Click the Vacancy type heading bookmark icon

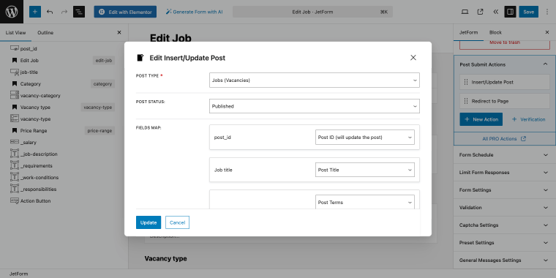(x=15, y=107)
